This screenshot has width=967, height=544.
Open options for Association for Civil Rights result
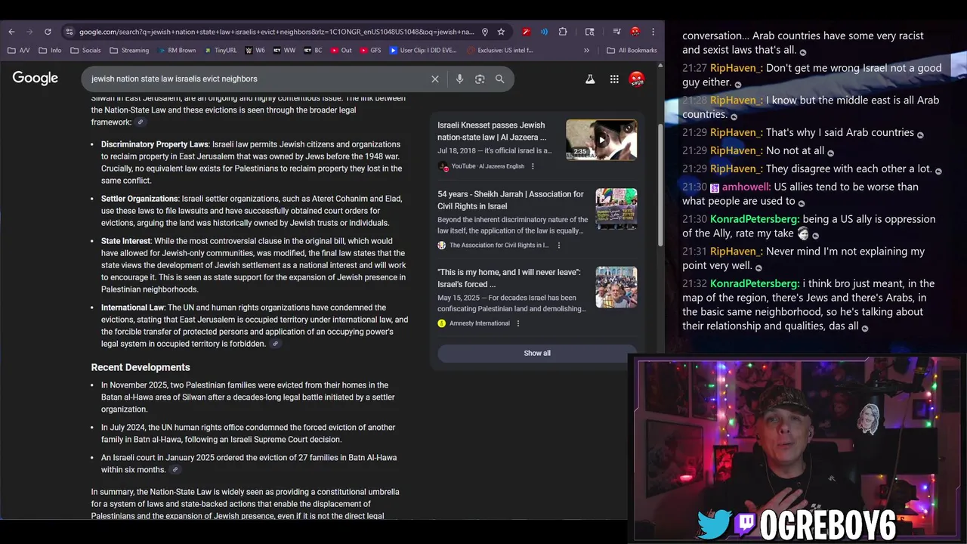pos(559,246)
